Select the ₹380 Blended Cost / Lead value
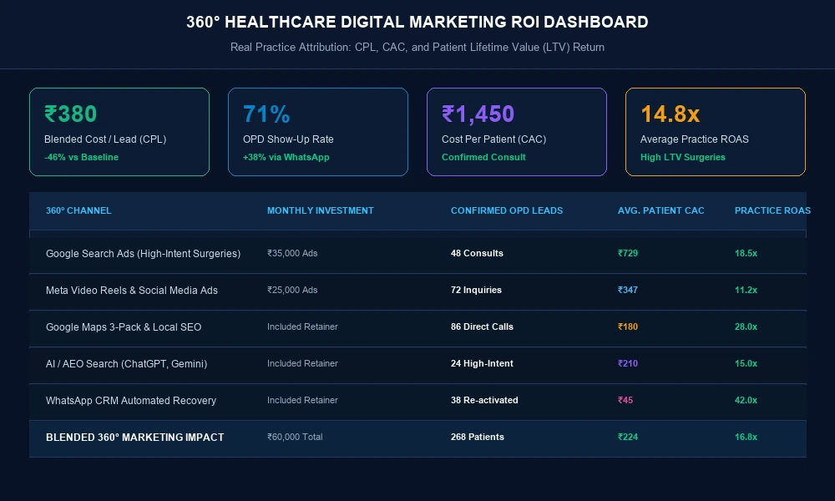Image resolution: width=835 pixels, height=501 pixels. (70, 114)
